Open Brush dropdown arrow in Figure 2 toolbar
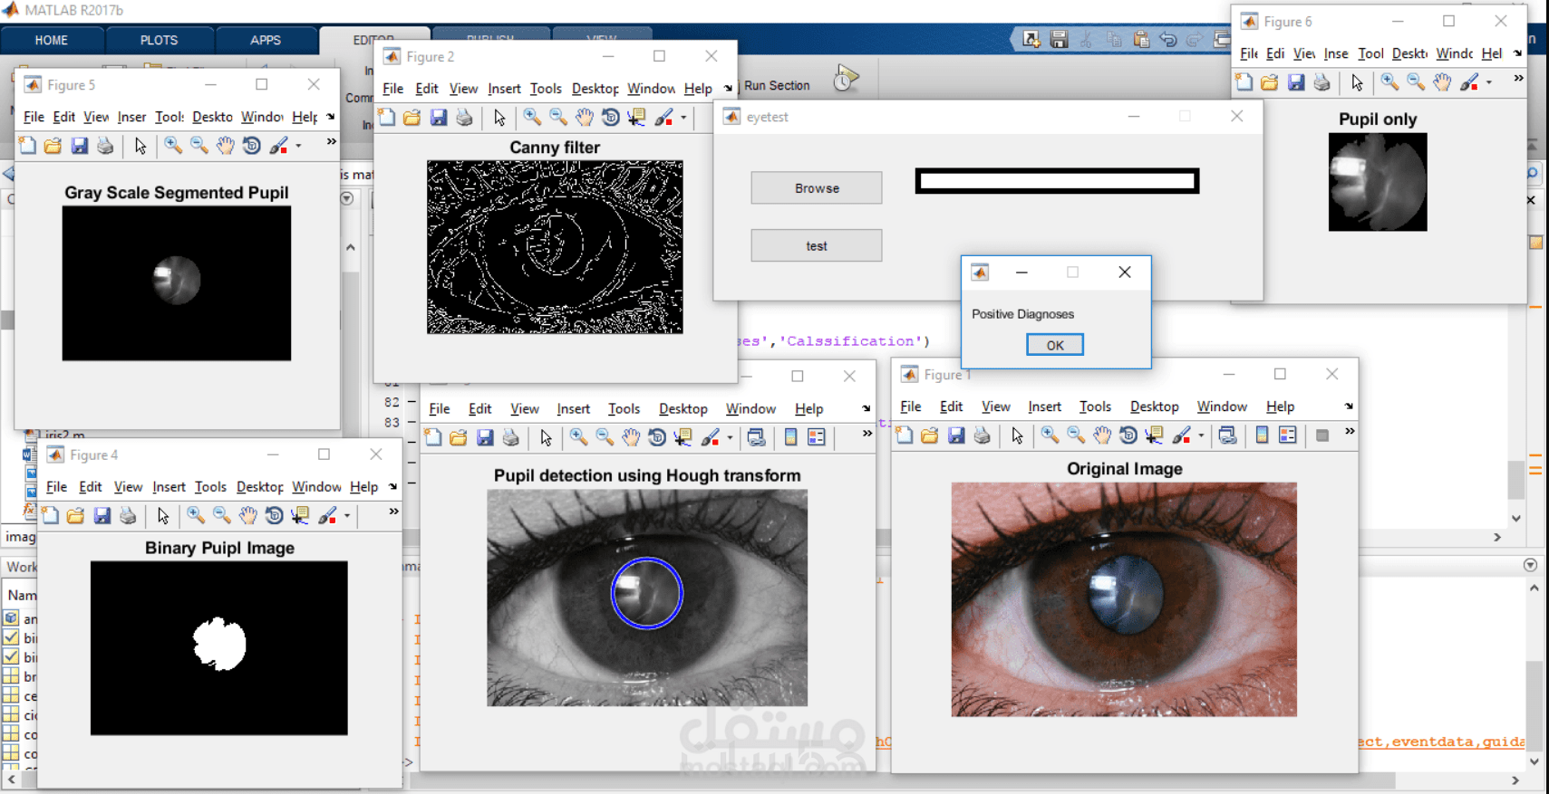Screen dimensions: 1549x794 (683, 118)
